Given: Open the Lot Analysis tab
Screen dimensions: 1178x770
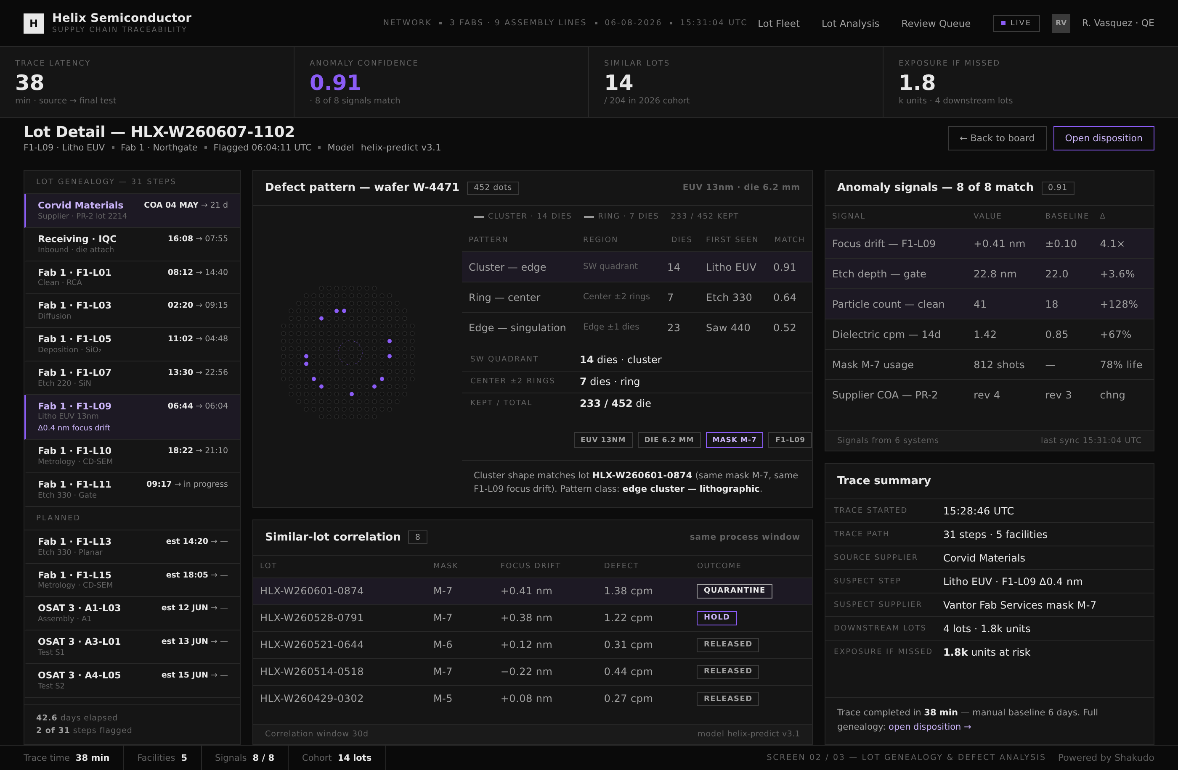Looking at the screenshot, I should [x=850, y=23].
